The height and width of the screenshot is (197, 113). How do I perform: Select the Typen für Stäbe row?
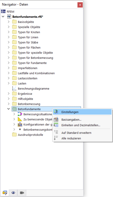point(28,42)
